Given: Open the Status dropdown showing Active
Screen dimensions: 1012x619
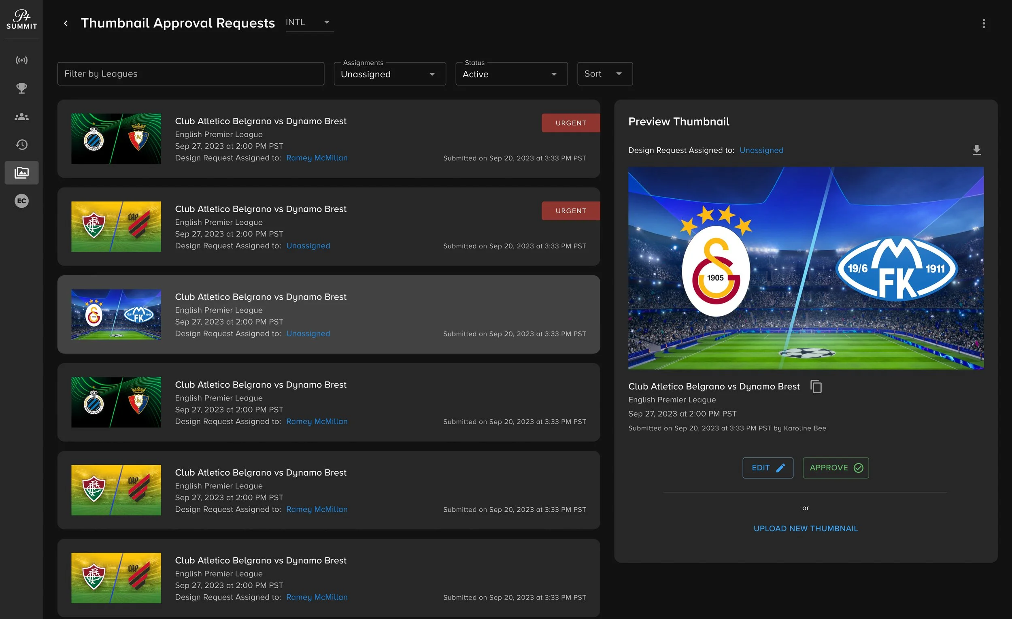Looking at the screenshot, I should [x=511, y=74].
